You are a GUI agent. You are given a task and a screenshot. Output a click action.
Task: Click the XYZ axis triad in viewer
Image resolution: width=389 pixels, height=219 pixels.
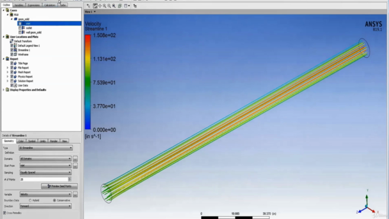tap(367, 204)
